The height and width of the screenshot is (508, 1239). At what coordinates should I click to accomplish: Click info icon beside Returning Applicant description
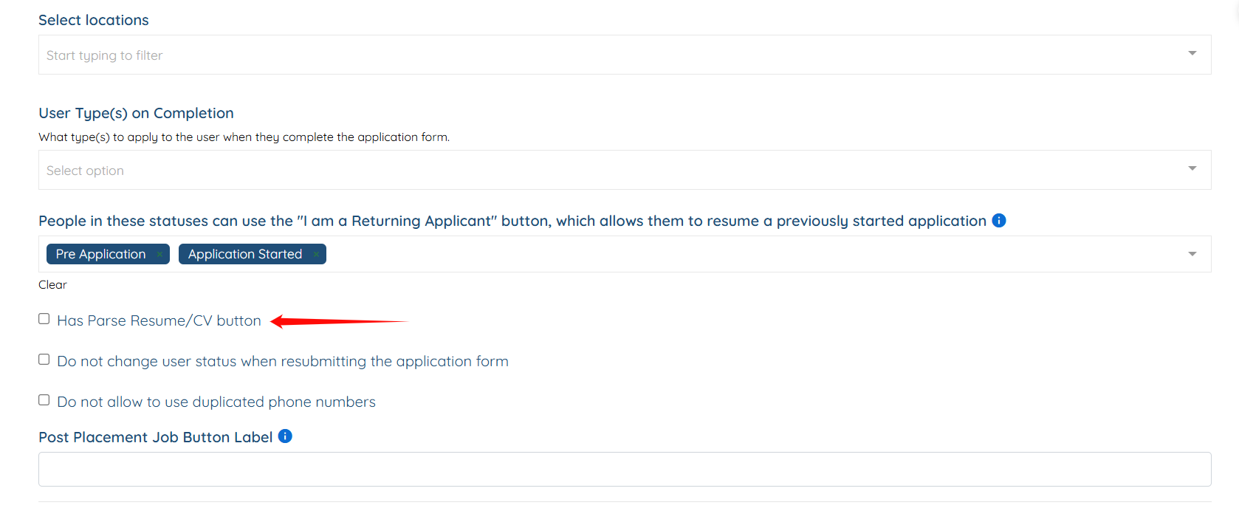(x=999, y=221)
